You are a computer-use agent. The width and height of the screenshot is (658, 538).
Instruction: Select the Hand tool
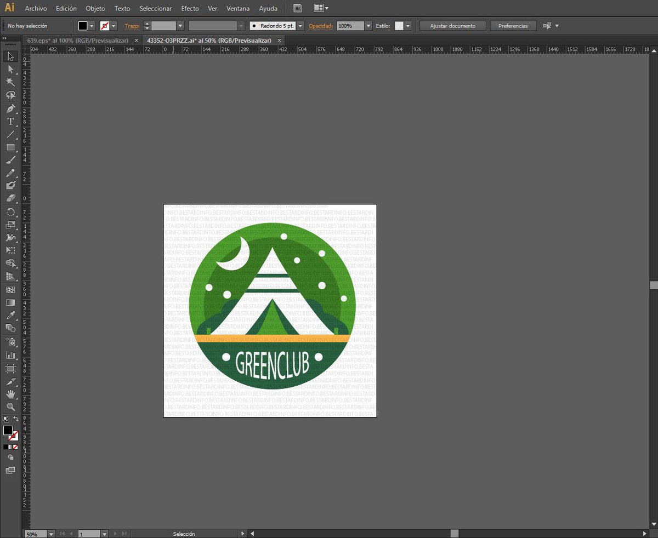(10, 394)
